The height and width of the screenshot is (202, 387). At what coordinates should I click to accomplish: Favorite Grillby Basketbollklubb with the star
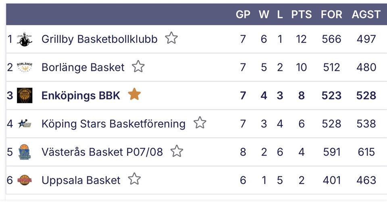[x=171, y=38]
